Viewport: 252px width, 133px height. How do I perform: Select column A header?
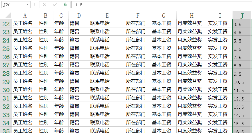click(x=25, y=15)
